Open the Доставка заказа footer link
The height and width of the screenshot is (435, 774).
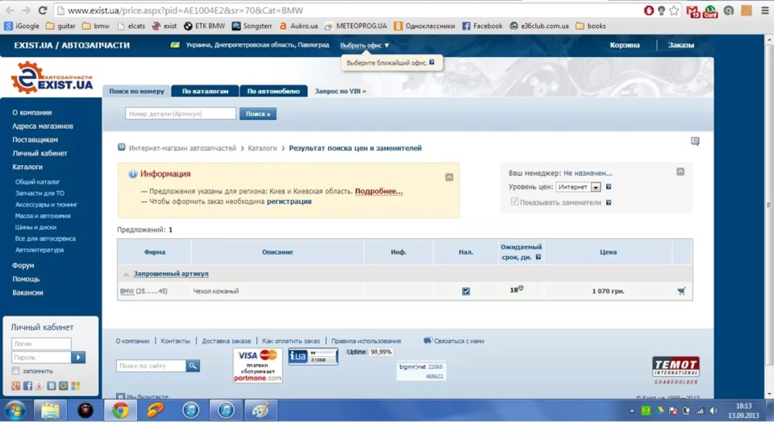tap(226, 341)
